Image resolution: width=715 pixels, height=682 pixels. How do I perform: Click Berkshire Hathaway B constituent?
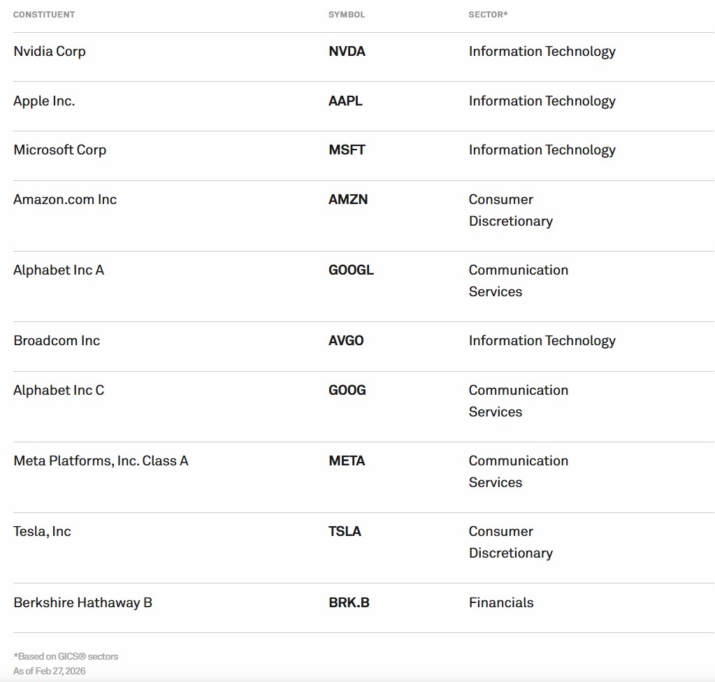[82, 603]
